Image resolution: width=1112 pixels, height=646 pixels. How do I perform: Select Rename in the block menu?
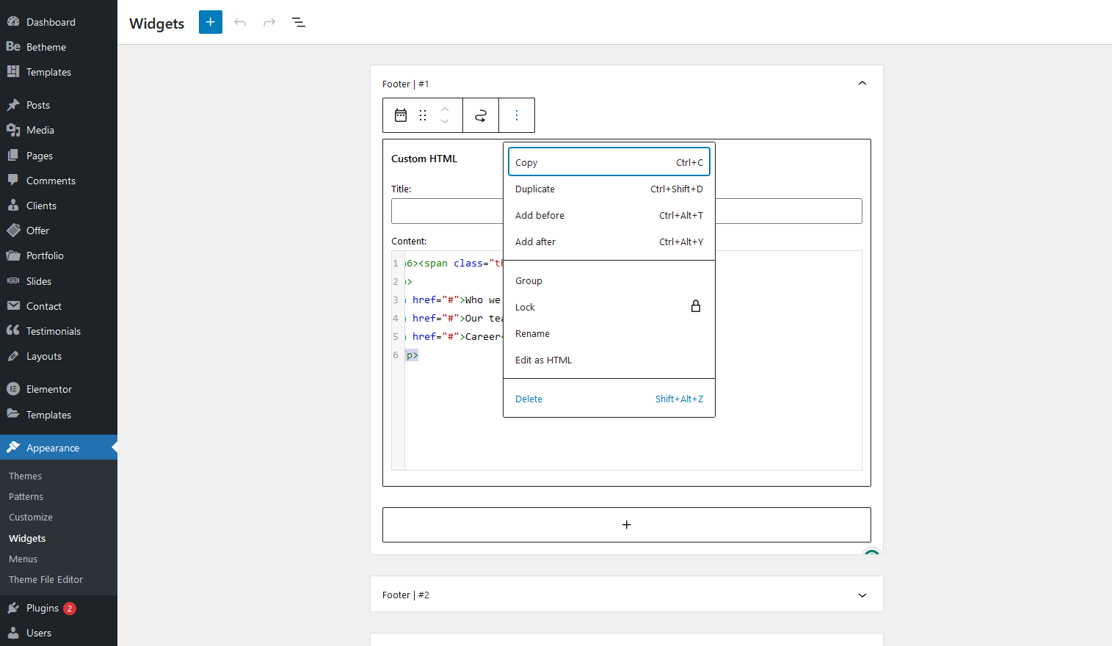coord(609,333)
